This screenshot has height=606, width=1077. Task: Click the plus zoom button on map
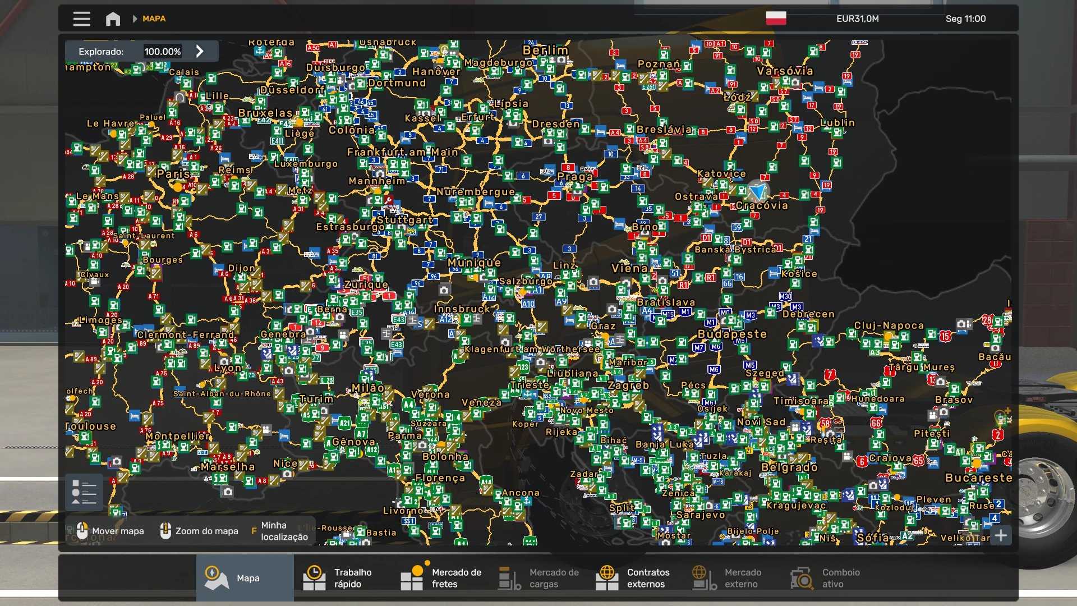pos(1001,535)
